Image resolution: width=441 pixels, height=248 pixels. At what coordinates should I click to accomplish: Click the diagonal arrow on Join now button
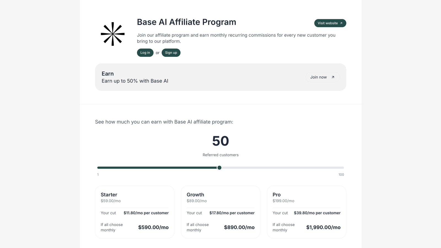(333, 77)
